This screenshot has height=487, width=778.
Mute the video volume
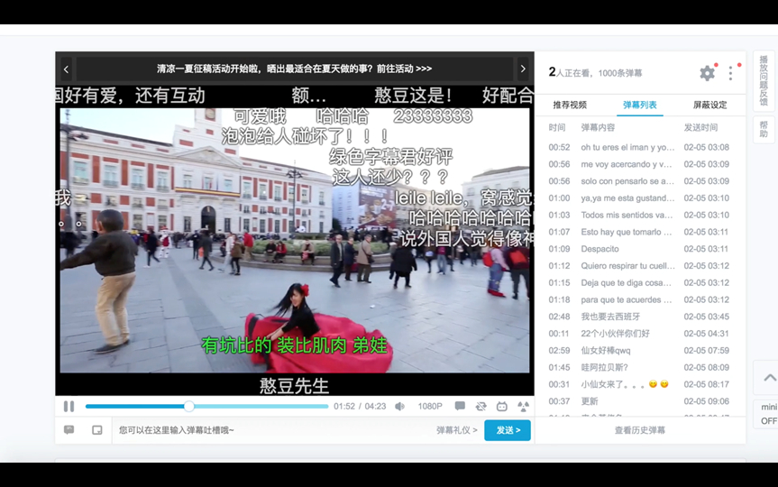[x=400, y=407]
